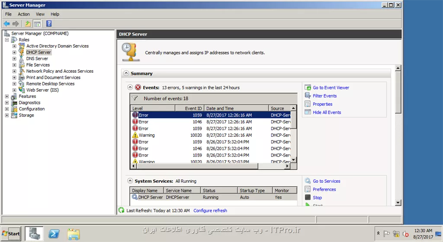The image size is (443, 242).
Task: Expand the Network Policy and Access Services node
Action: 14,71
